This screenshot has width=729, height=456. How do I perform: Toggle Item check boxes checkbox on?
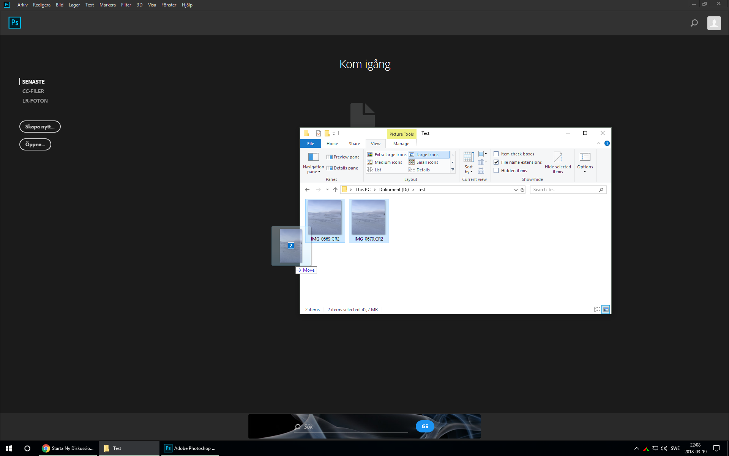pyautogui.click(x=496, y=154)
